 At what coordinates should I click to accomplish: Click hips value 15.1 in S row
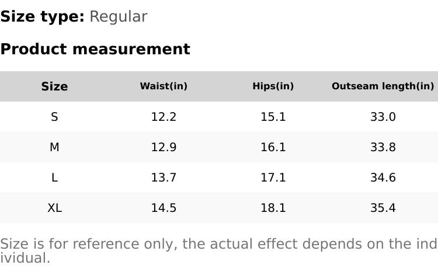273,117
